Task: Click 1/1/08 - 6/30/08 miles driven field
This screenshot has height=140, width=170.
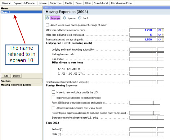Action: [x=143, y=69]
